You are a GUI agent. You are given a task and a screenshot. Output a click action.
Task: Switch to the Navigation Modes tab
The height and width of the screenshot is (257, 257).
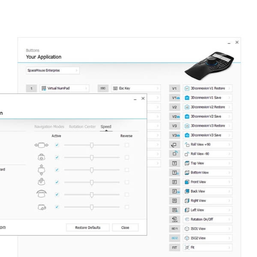click(49, 127)
